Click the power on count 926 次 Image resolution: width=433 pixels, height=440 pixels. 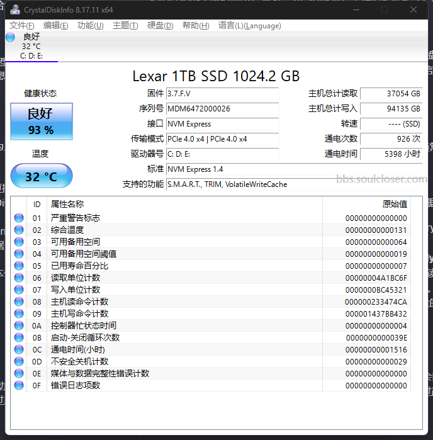pyautogui.click(x=391, y=139)
